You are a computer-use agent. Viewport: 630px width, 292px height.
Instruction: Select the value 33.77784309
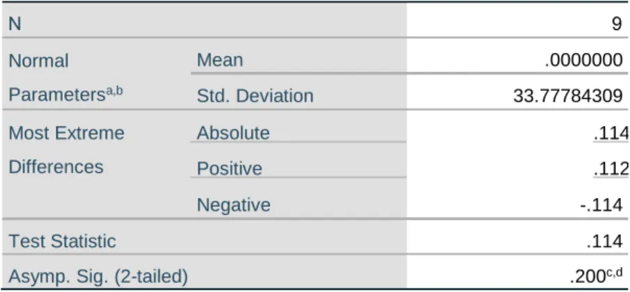click(x=568, y=96)
